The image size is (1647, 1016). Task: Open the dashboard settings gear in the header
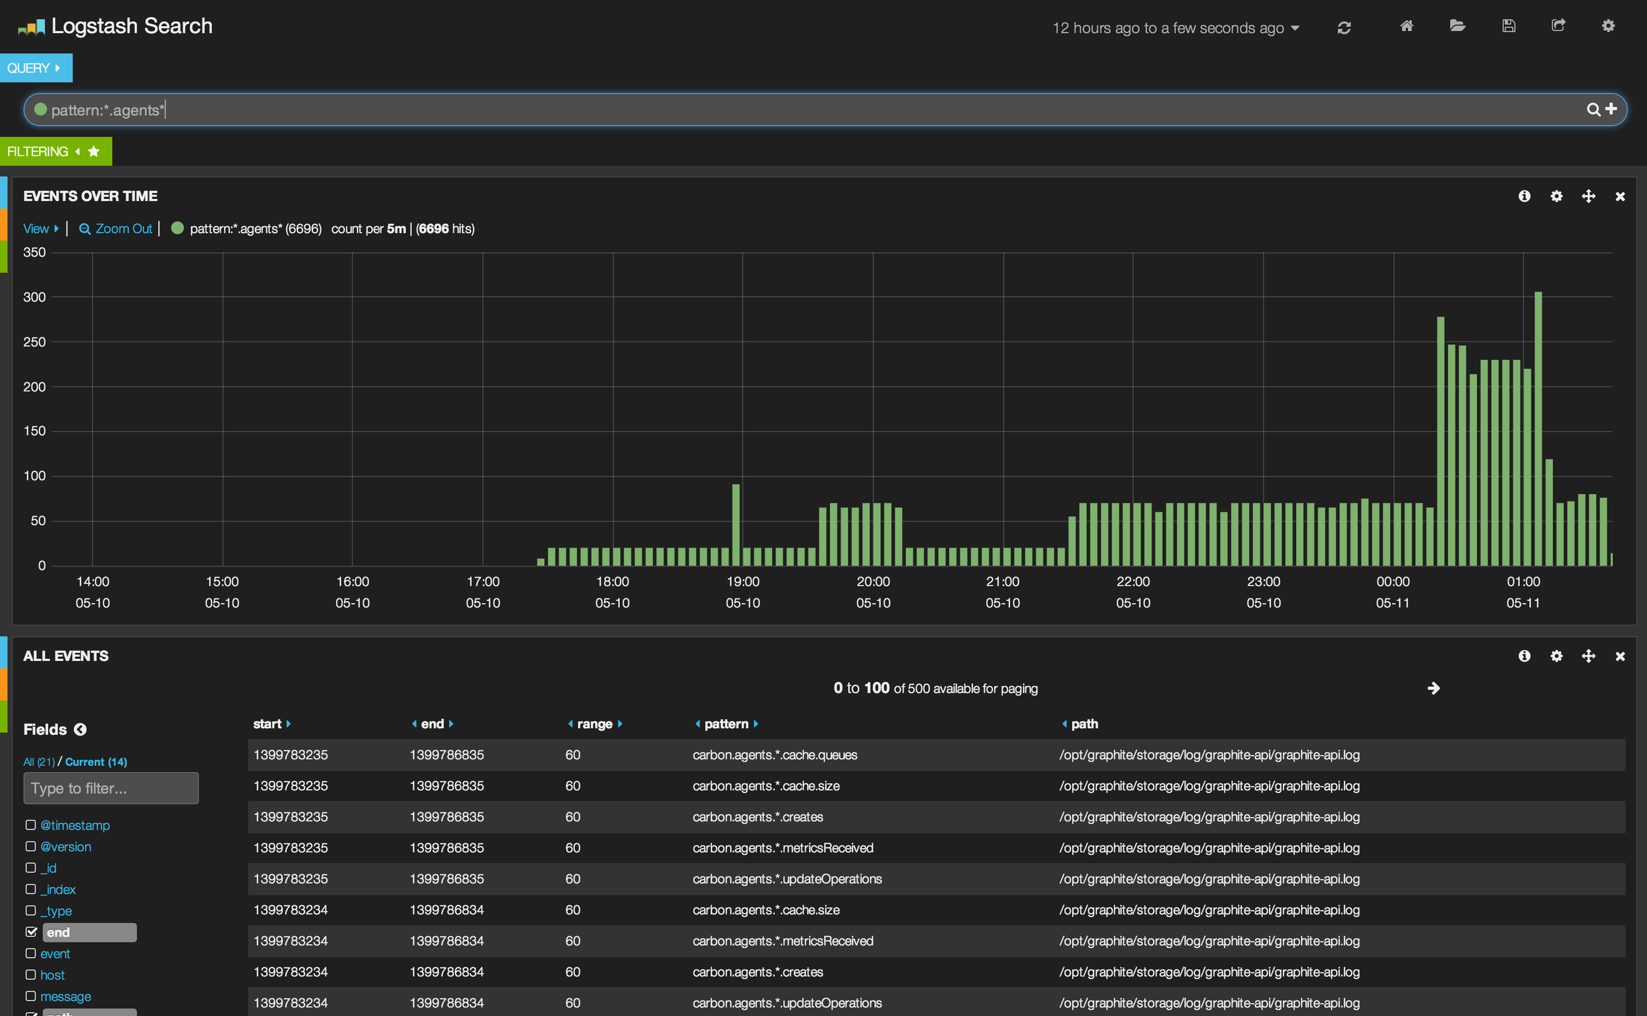coord(1608,26)
